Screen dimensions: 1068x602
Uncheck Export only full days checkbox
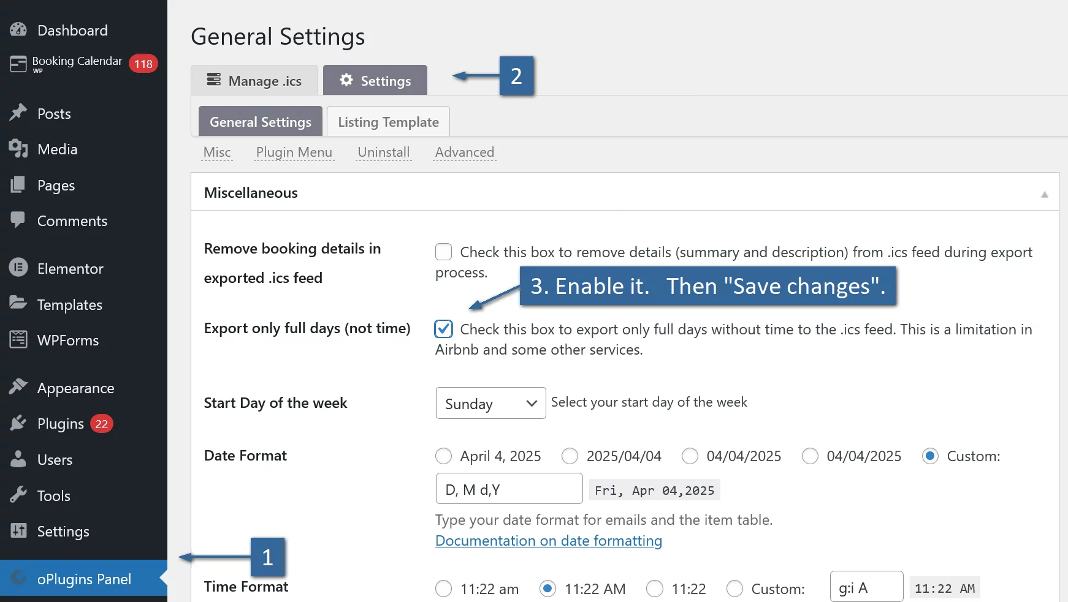443,329
